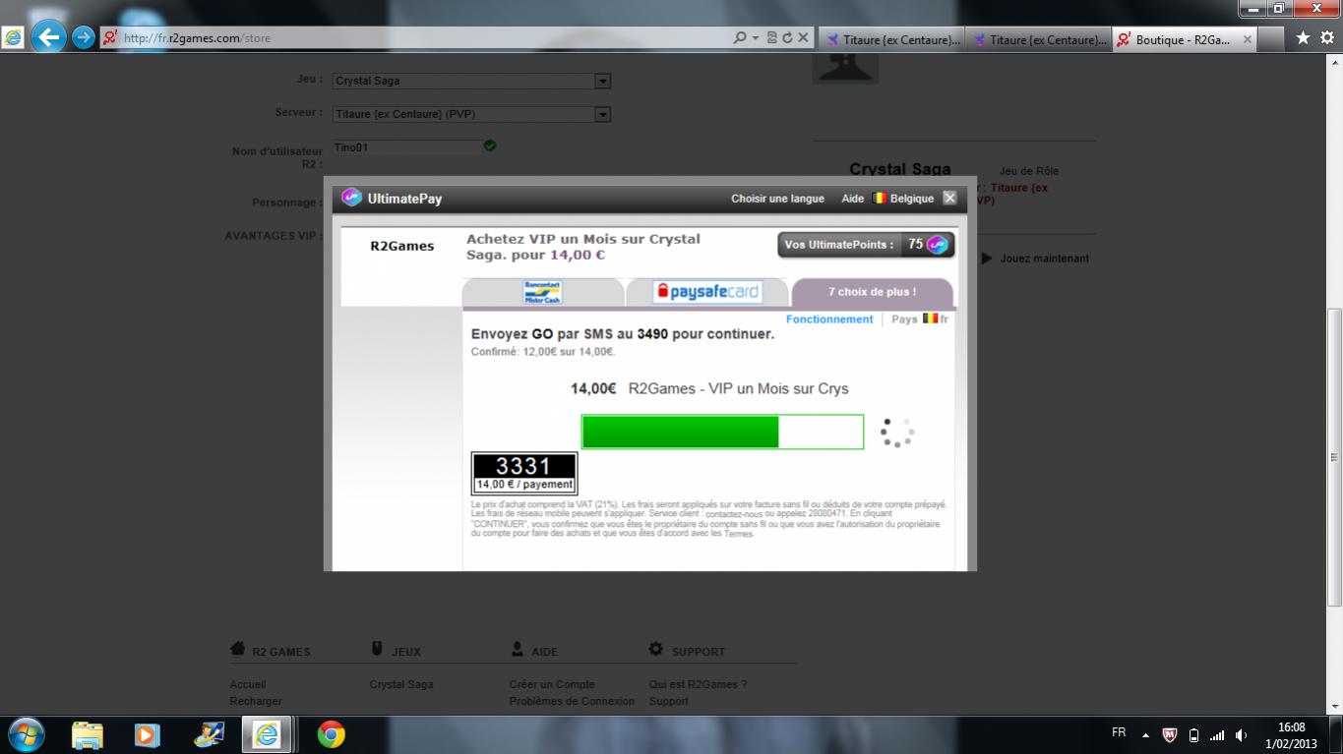Click the Fonctionnement link
The image size is (1343, 754).
point(828,319)
